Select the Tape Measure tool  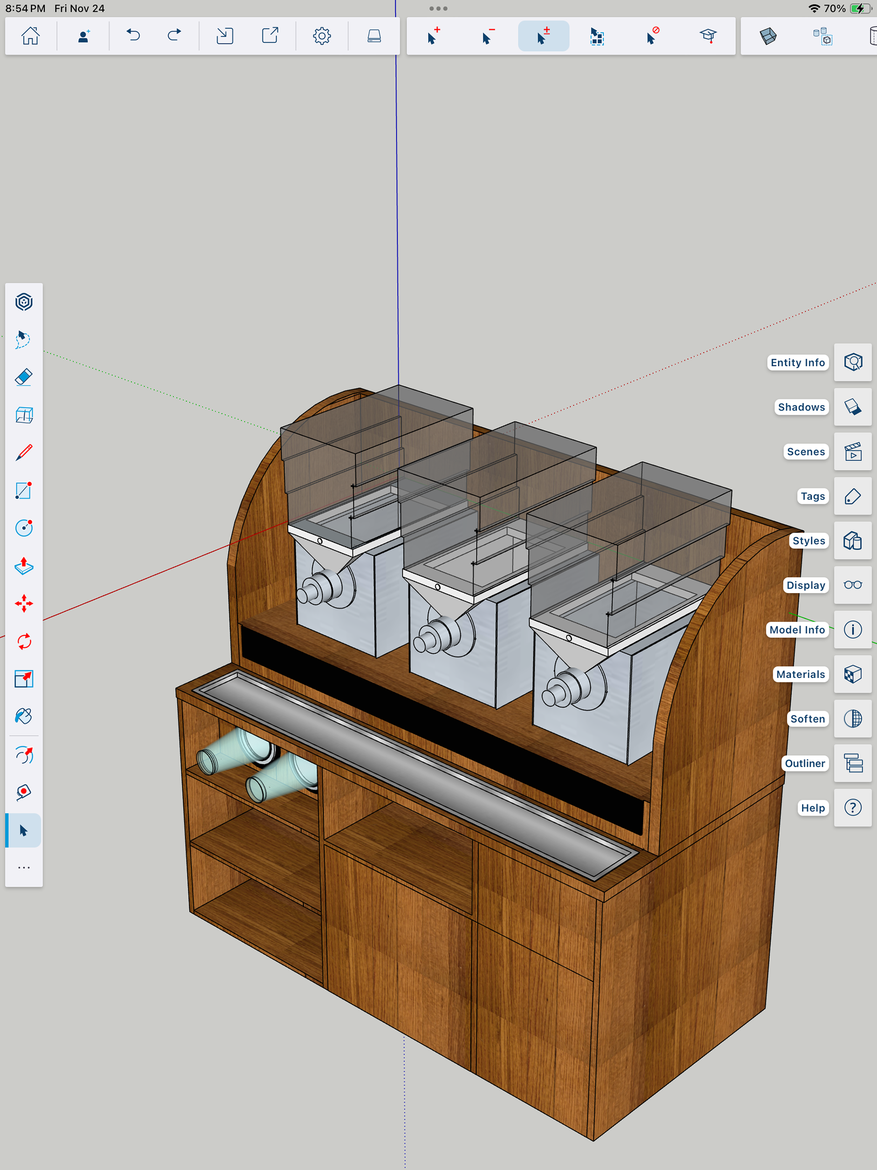click(x=24, y=792)
